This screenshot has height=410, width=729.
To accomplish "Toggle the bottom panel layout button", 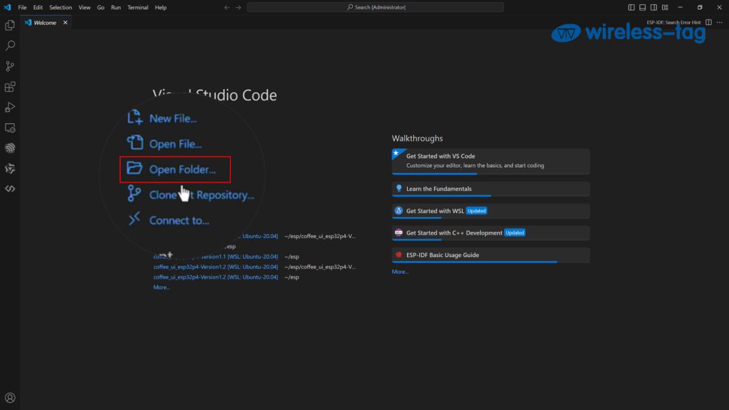I will tap(643, 7).
